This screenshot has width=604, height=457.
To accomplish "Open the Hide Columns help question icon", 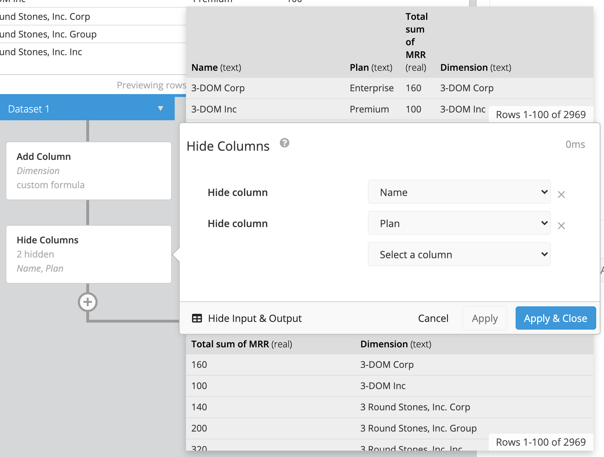I will (284, 143).
